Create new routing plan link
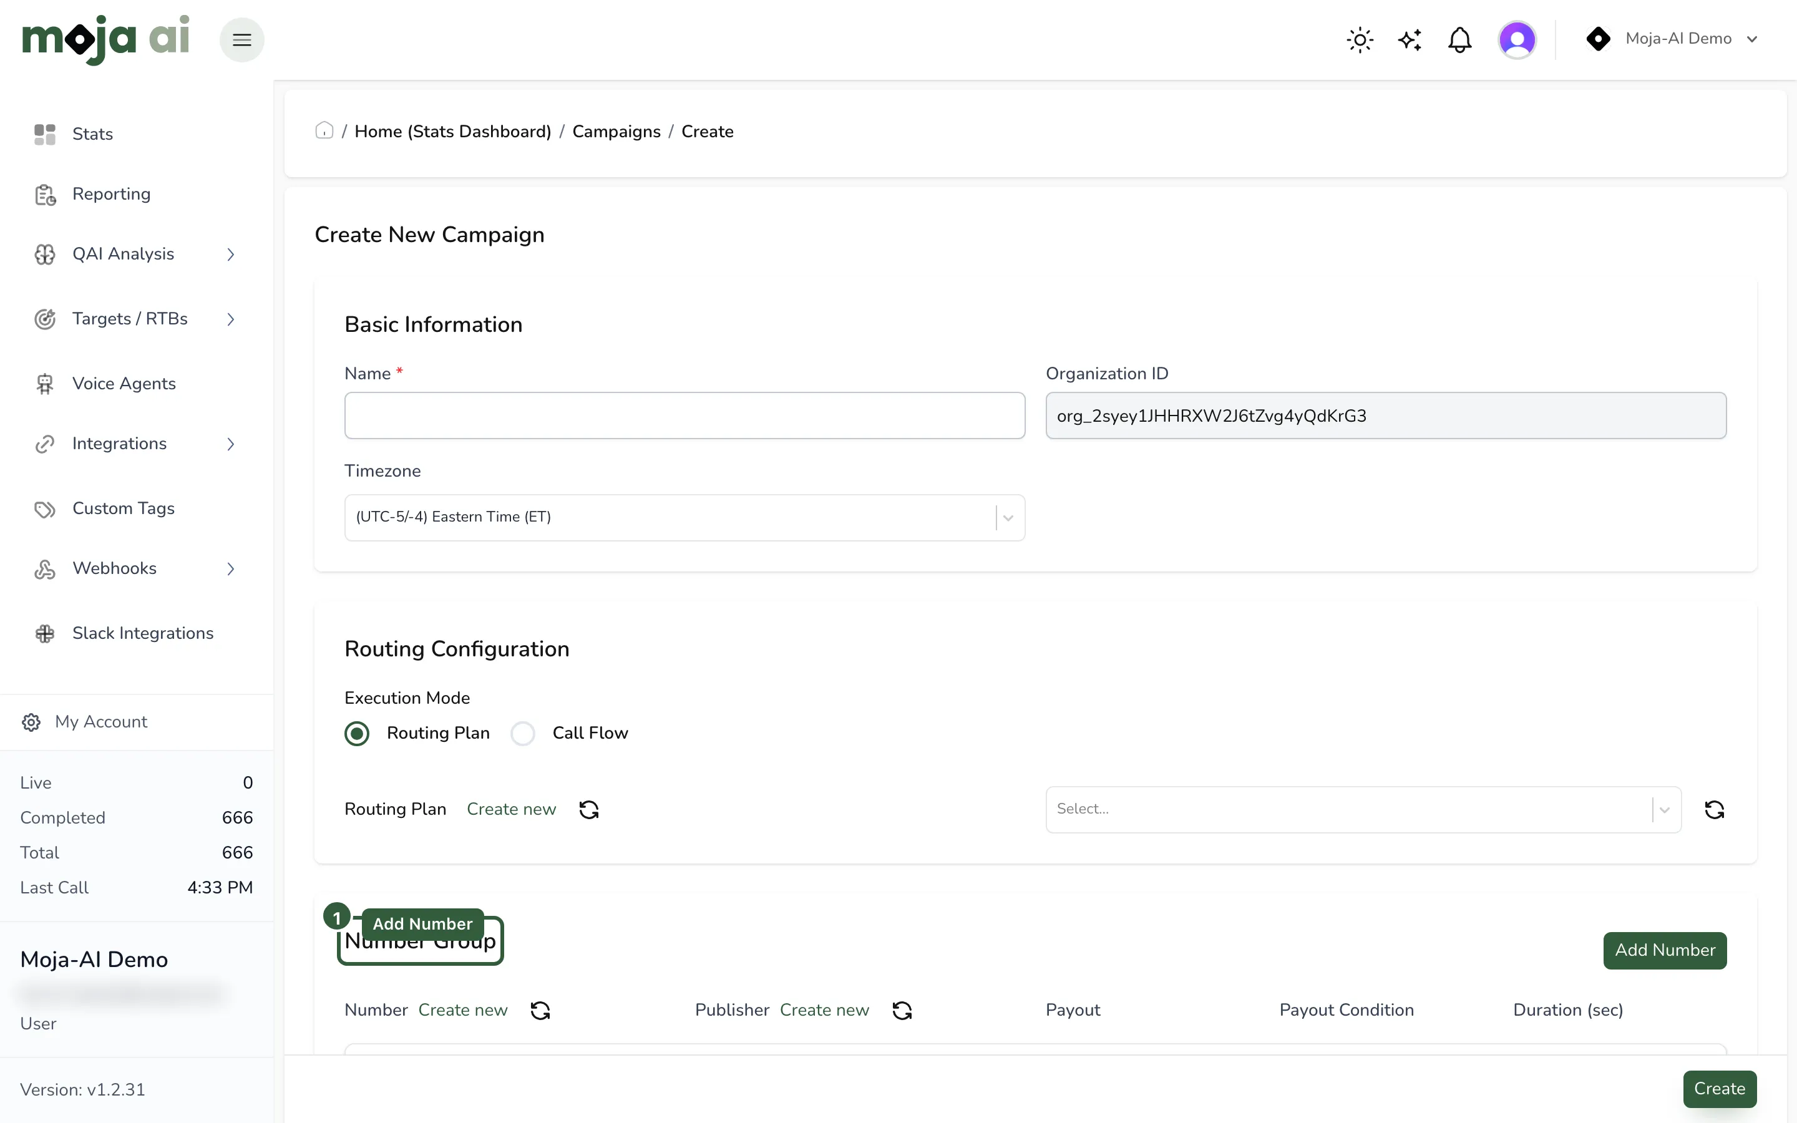The width and height of the screenshot is (1797, 1123). pos(511,810)
